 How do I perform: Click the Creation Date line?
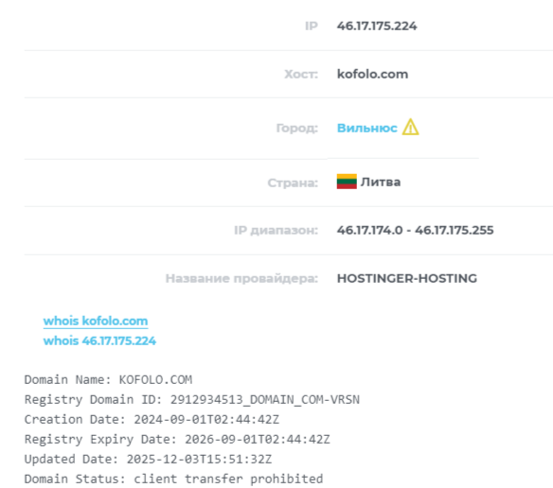pos(152,420)
